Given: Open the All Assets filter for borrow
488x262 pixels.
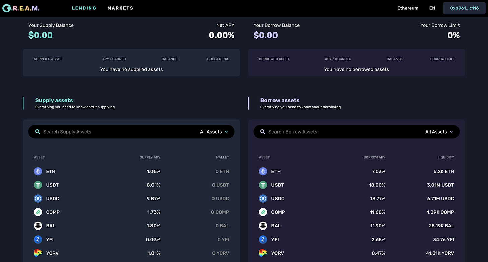Looking at the screenshot, I should click(439, 132).
